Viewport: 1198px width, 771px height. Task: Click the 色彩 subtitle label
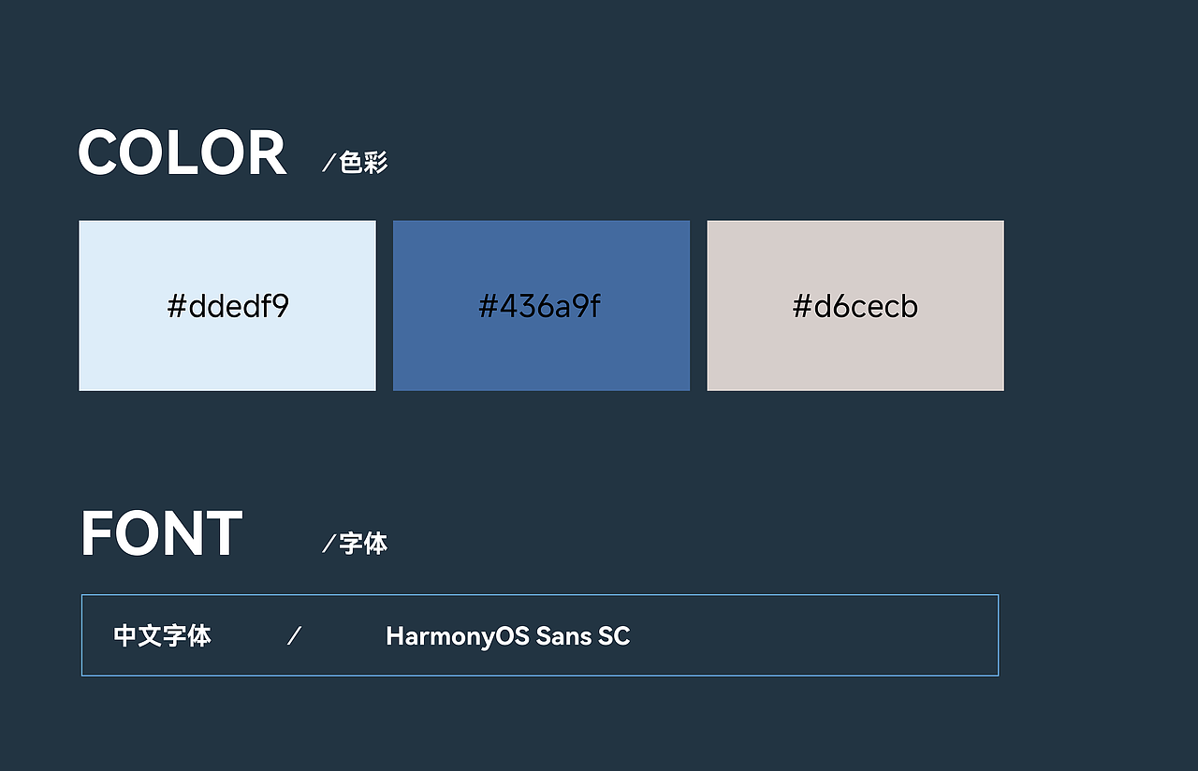point(363,163)
